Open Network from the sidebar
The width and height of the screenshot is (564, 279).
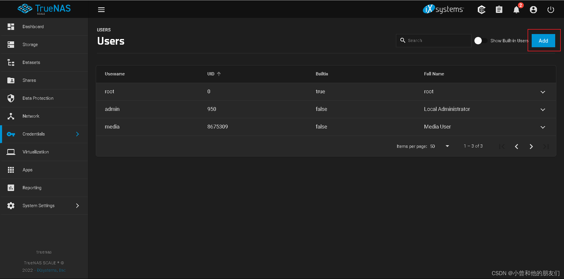pyautogui.click(x=45, y=116)
